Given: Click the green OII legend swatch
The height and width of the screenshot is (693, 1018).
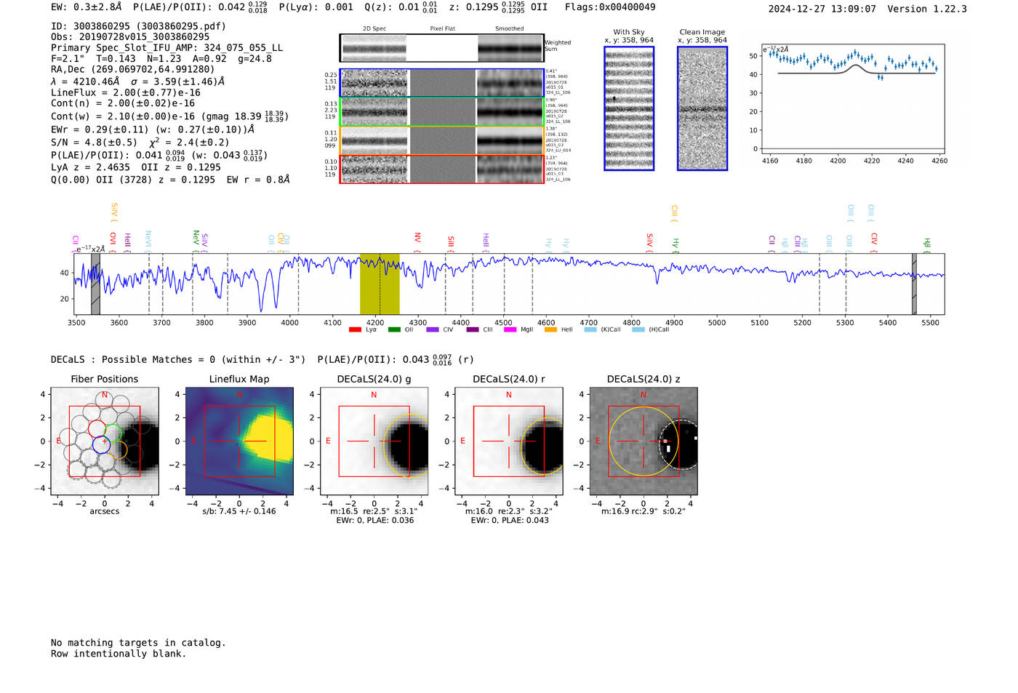Looking at the screenshot, I should click(x=394, y=330).
